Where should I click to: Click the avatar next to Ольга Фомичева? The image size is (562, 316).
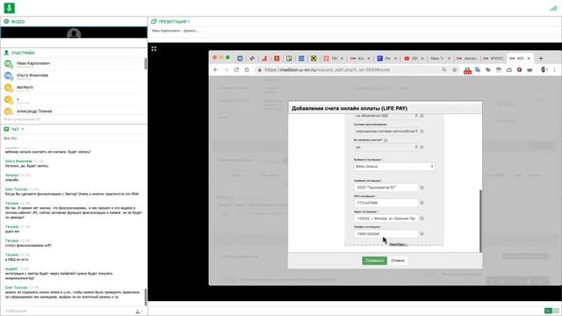pos(9,76)
